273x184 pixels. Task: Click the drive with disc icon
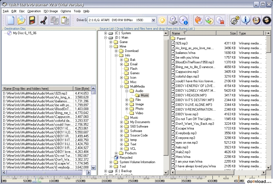tap(173, 20)
